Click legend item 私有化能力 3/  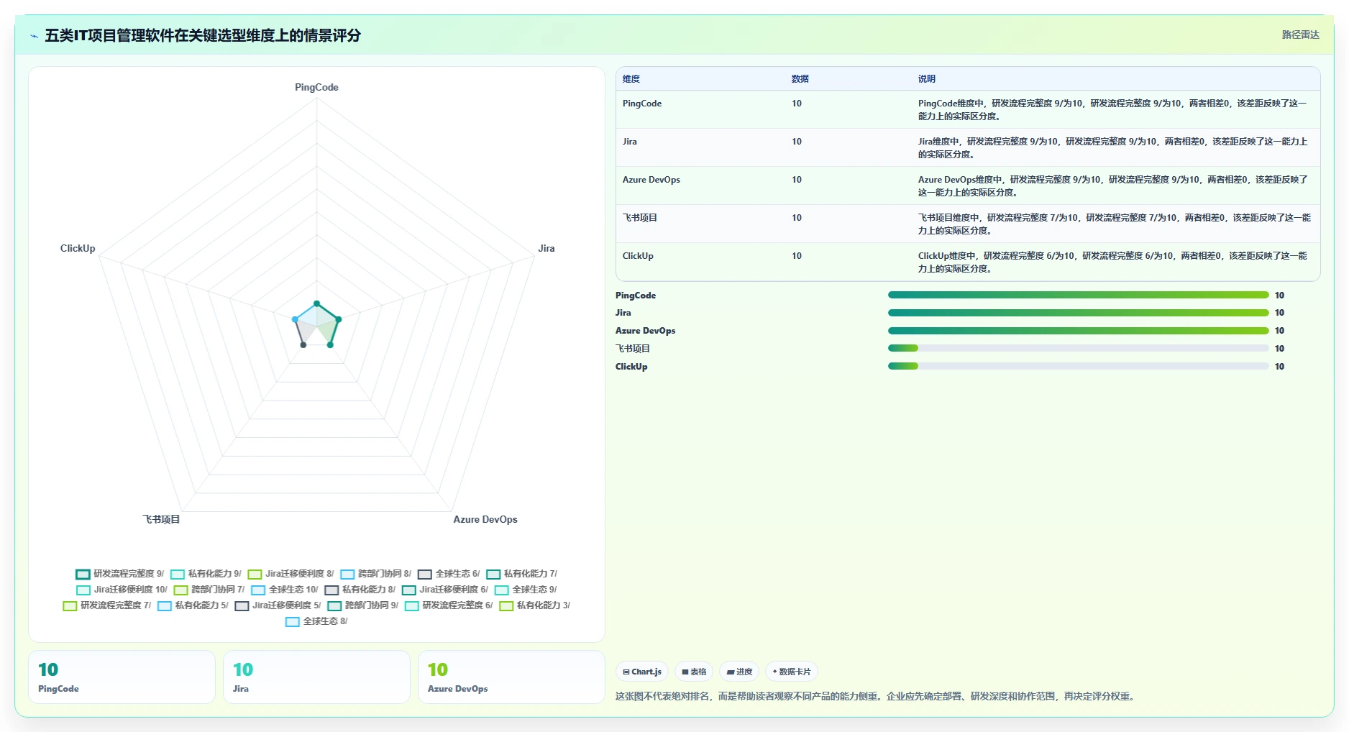pos(534,605)
